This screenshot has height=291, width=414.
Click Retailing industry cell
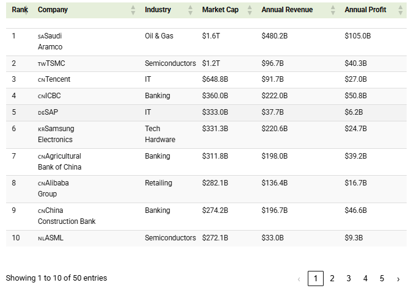pos(158,183)
